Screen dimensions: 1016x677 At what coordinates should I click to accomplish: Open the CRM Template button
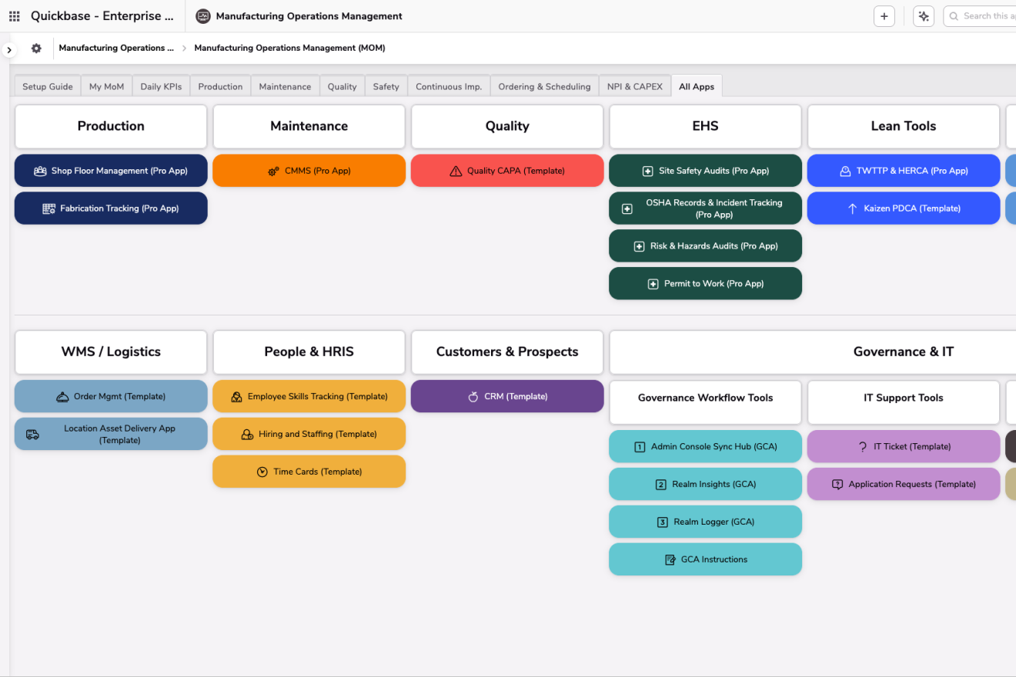click(507, 397)
